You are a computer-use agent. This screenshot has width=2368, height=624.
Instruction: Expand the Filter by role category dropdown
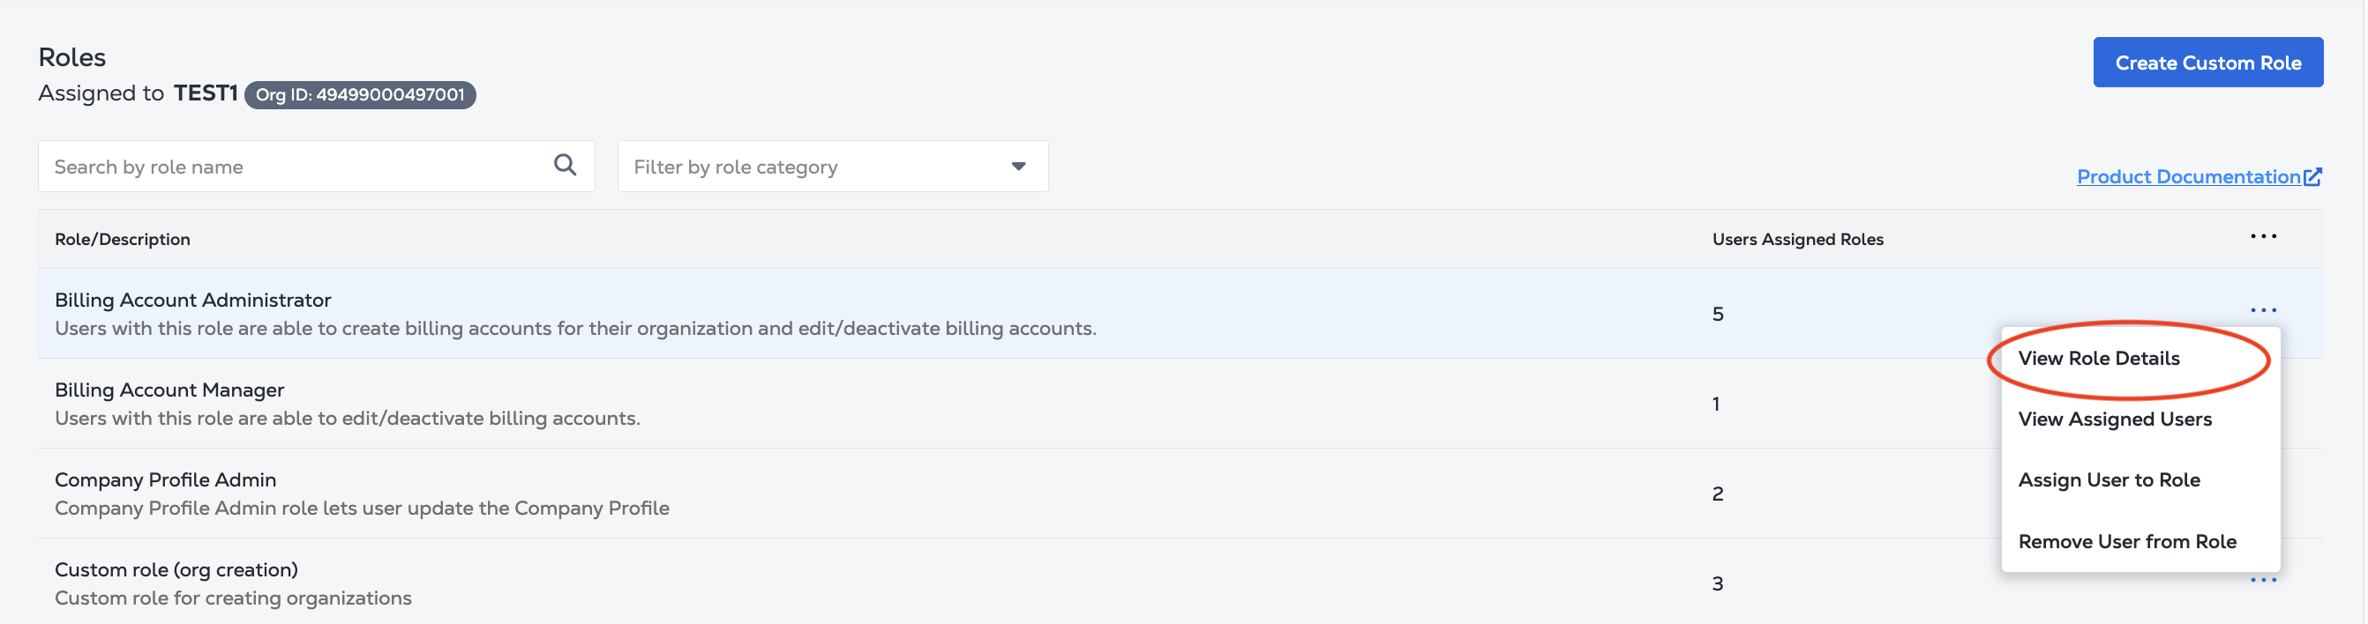[833, 166]
